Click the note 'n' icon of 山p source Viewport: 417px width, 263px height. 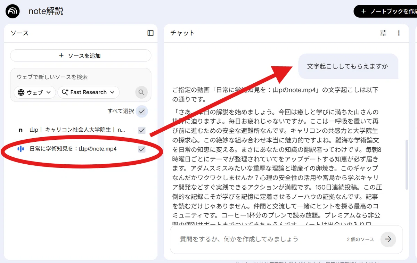click(21, 130)
